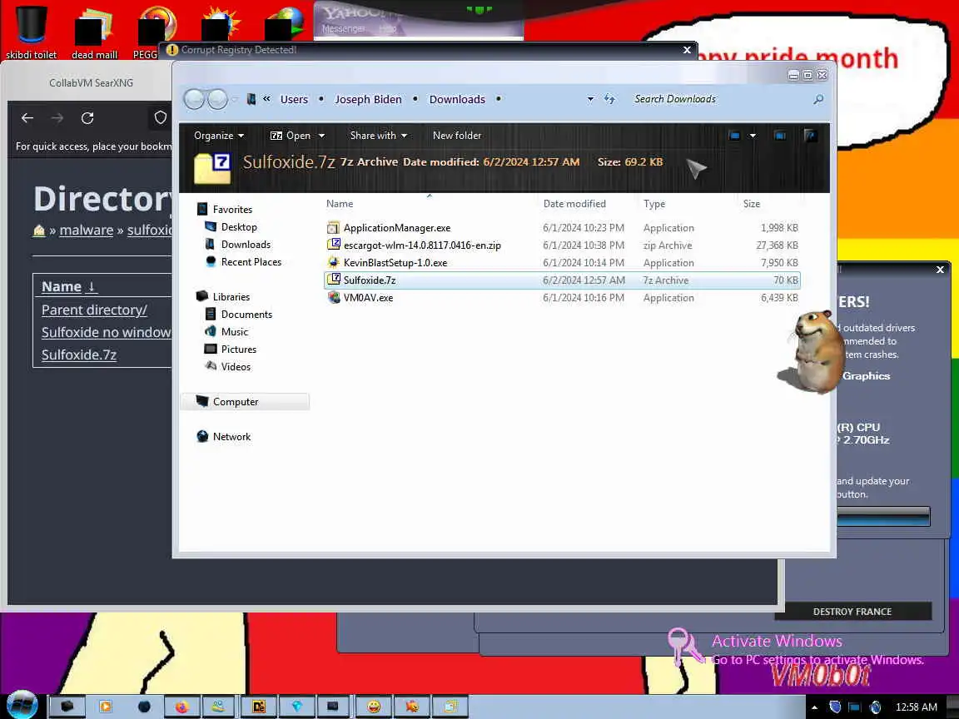Click the blue diamond taskbar icon
Viewport: 959px width, 719px height.
(x=296, y=707)
